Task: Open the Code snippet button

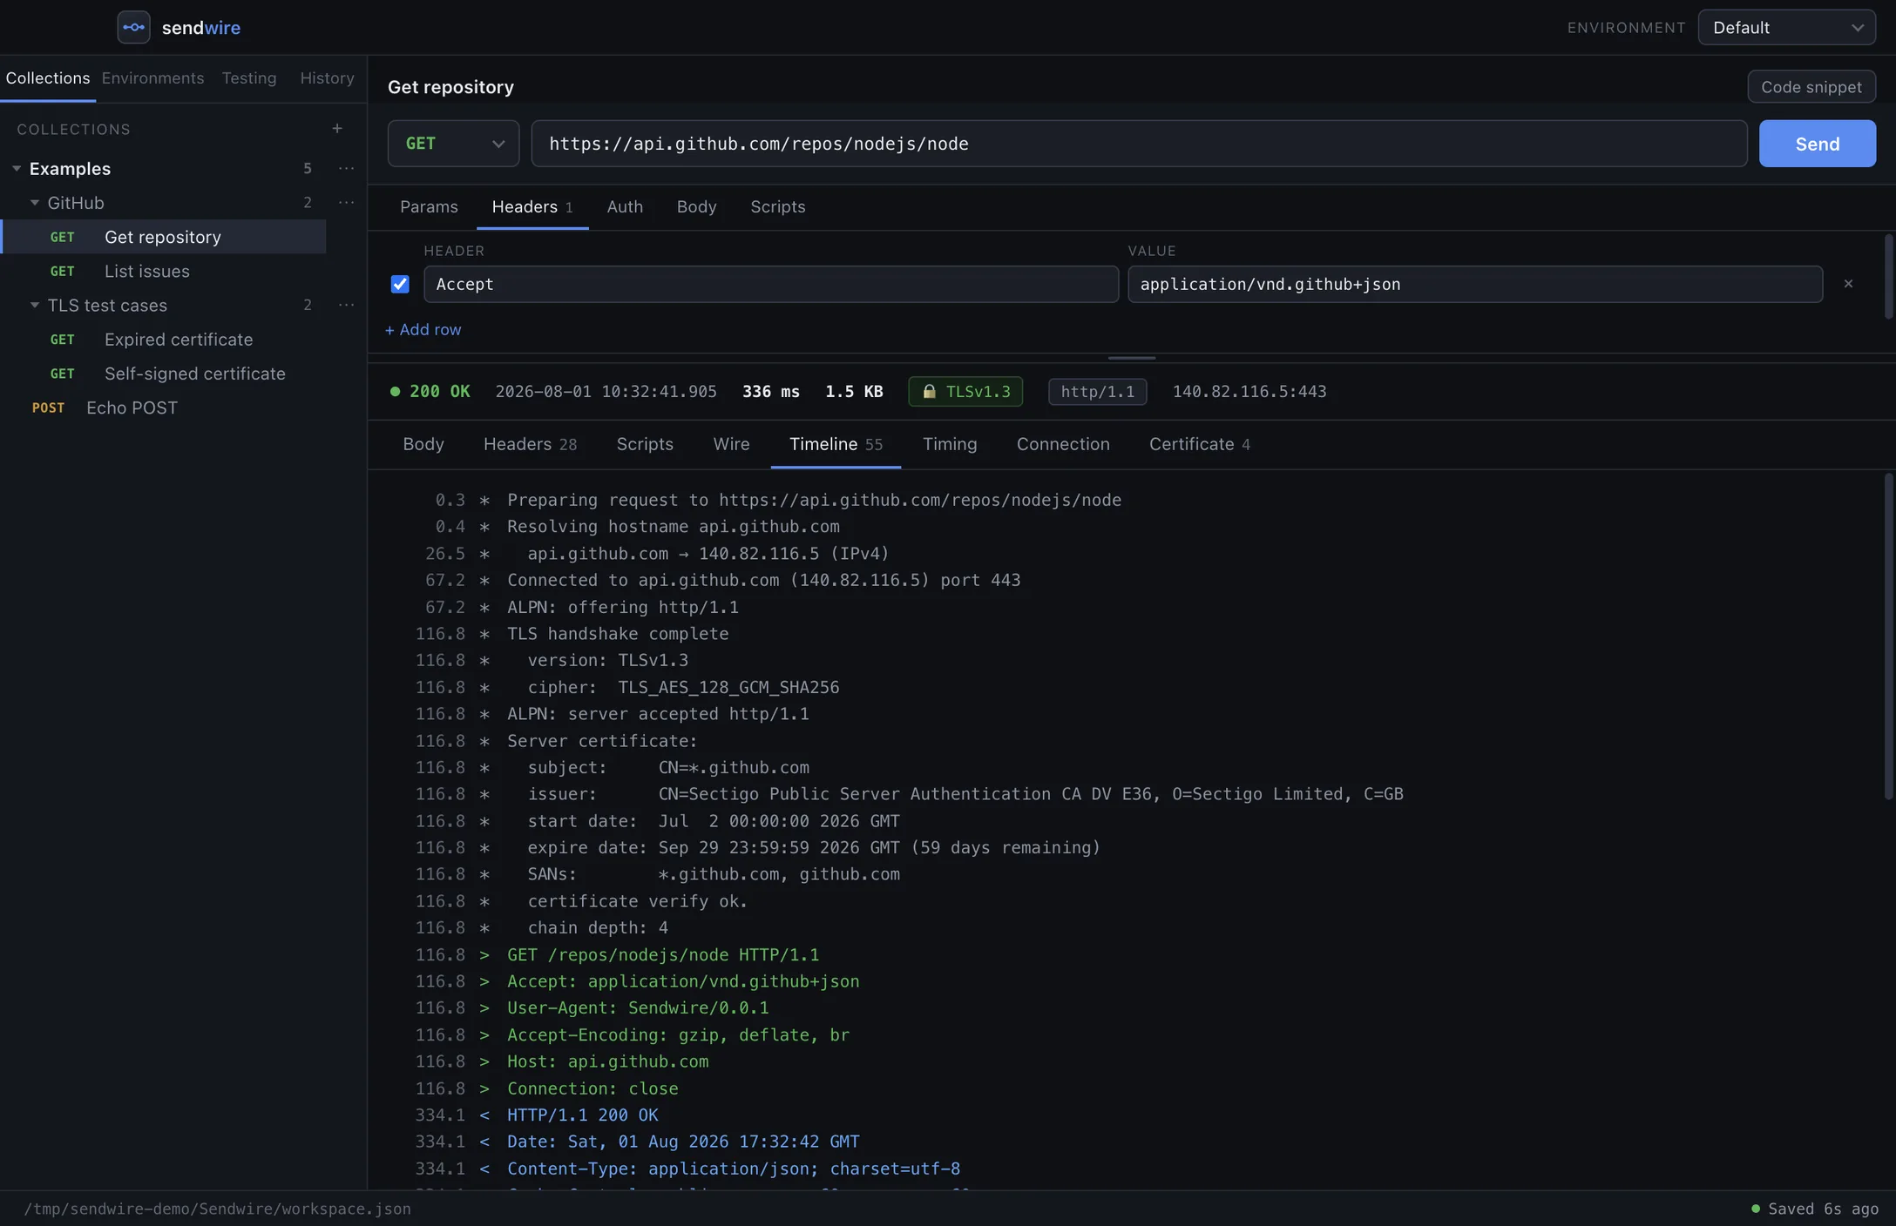Action: [1811, 86]
